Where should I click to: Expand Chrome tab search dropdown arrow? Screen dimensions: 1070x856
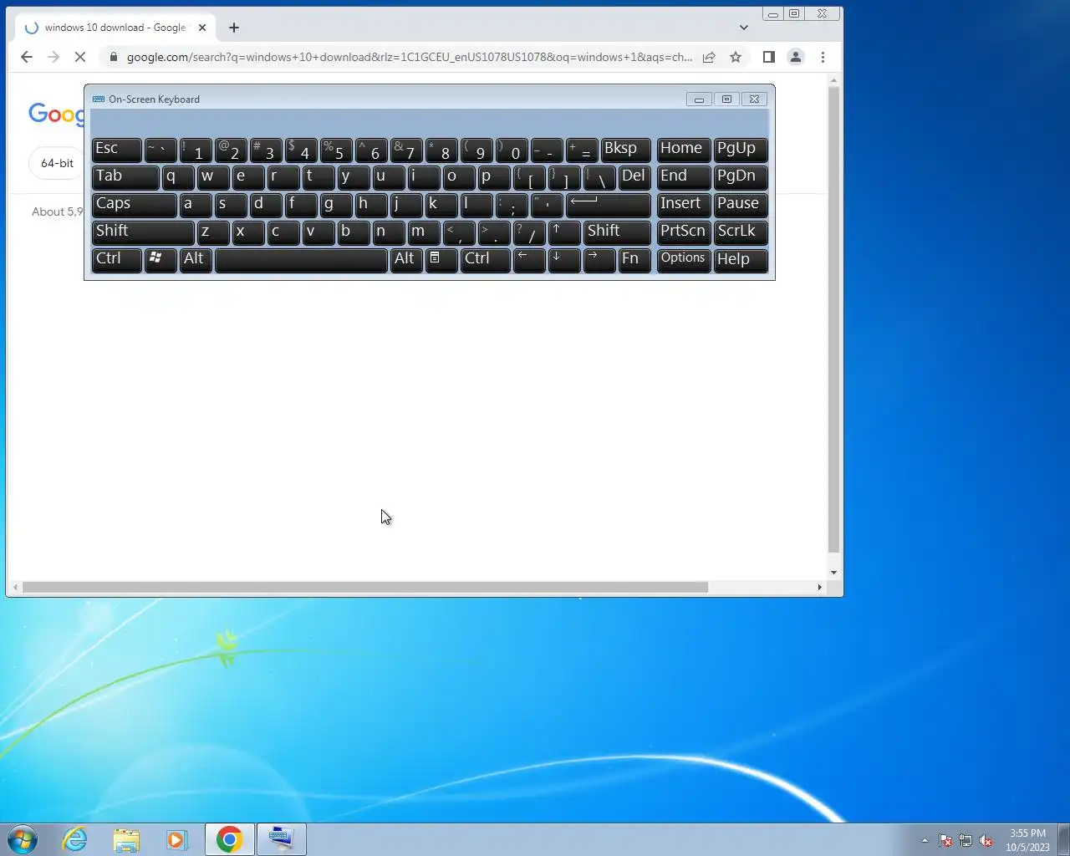point(743,28)
